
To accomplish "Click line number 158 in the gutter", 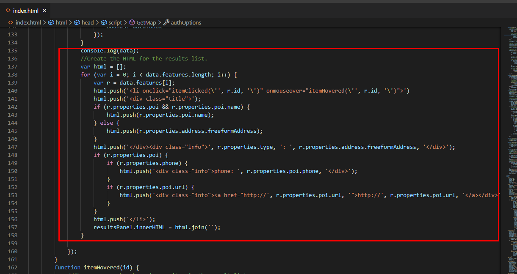I will click(13, 235).
